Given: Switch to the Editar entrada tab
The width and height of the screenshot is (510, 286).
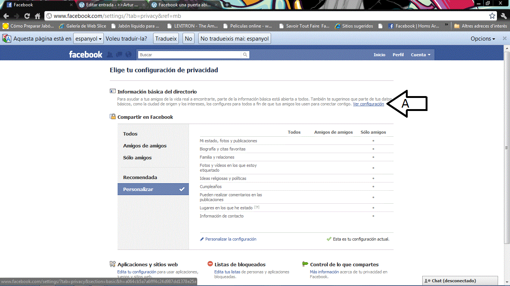Looking at the screenshot, I should tap(112, 5).
